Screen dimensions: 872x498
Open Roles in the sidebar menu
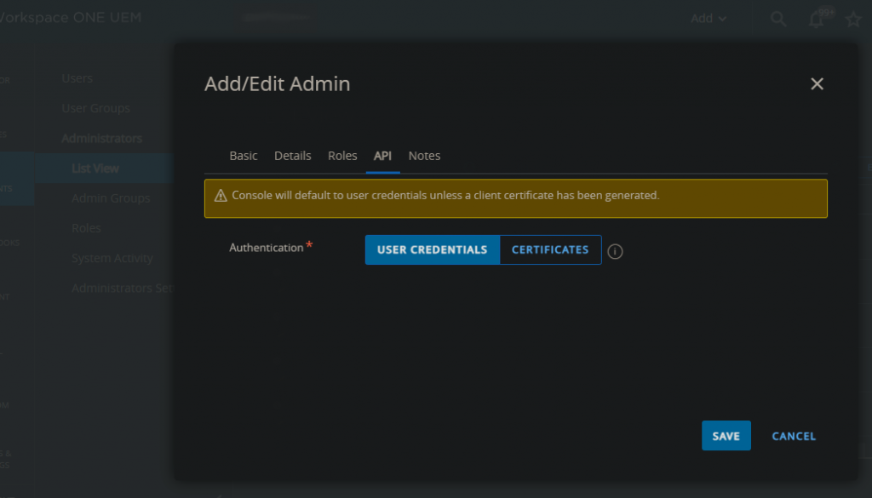pos(86,228)
